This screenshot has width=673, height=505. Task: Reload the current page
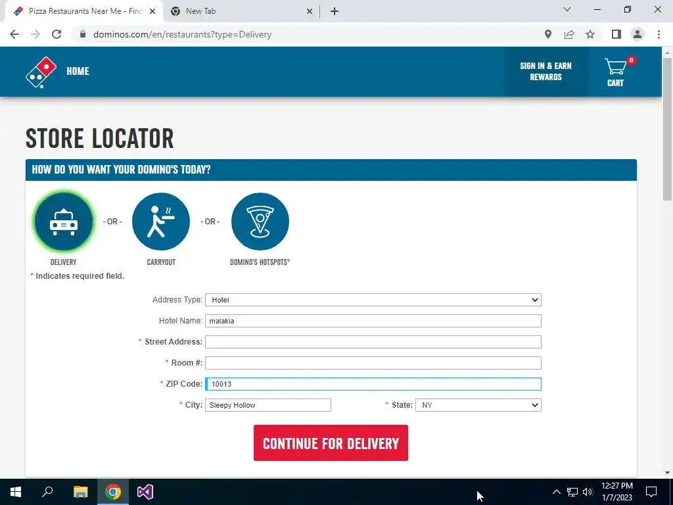pyautogui.click(x=57, y=34)
